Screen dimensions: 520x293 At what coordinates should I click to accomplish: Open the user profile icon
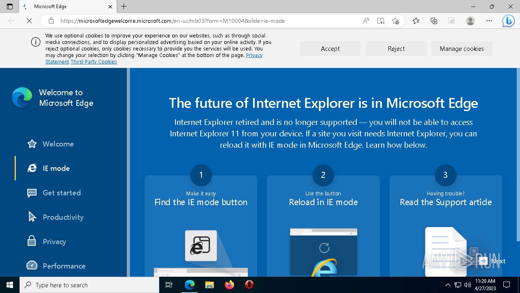[470, 21]
